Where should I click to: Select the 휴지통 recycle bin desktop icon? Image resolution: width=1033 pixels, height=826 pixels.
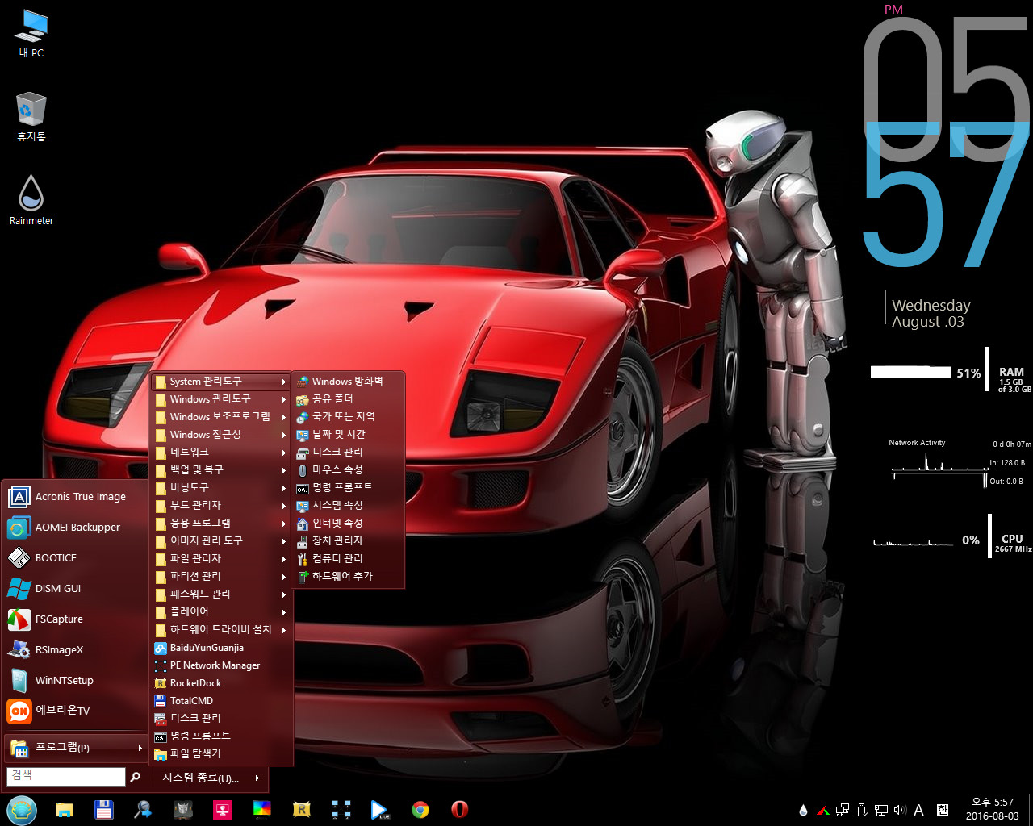(31, 117)
